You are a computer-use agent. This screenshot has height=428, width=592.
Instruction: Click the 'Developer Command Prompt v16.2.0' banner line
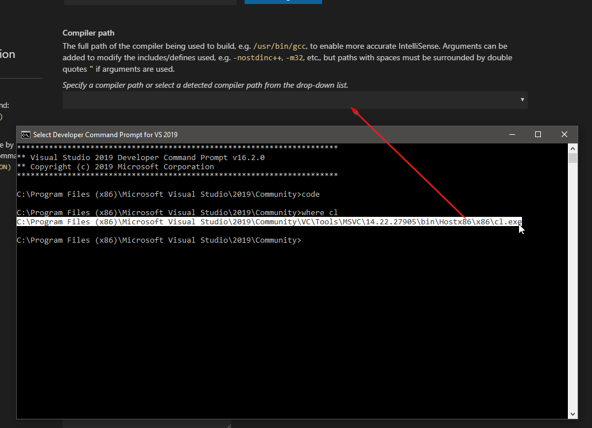(x=141, y=158)
